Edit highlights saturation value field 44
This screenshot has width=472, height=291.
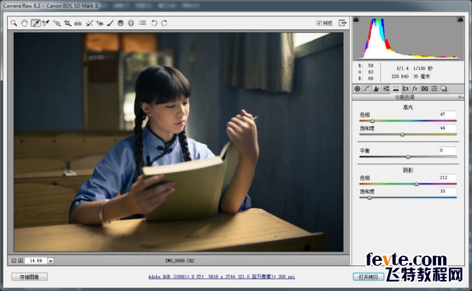(447, 128)
